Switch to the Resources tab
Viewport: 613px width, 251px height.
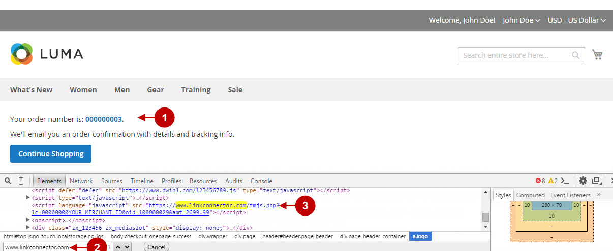203,181
